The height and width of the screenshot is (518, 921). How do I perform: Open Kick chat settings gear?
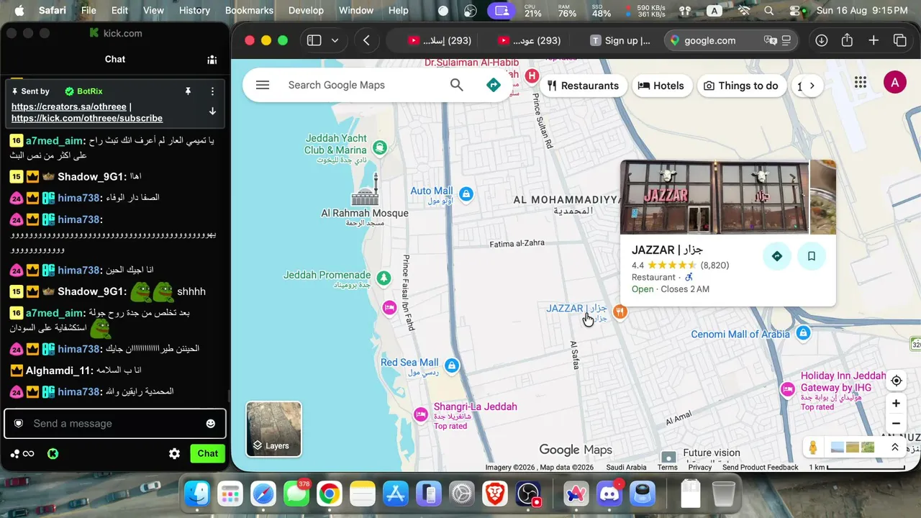click(x=174, y=453)
